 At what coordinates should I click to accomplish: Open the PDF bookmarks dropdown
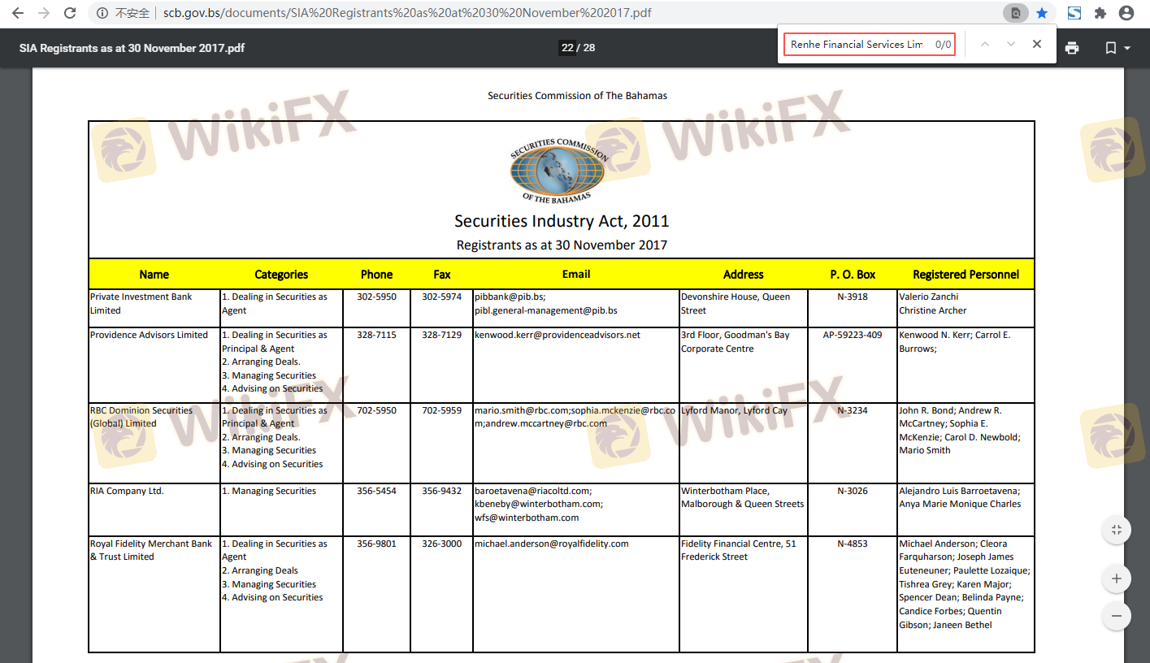click(1117, 48)
